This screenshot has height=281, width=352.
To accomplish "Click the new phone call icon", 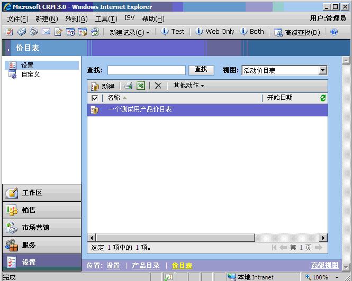I will tap(34, 32).
